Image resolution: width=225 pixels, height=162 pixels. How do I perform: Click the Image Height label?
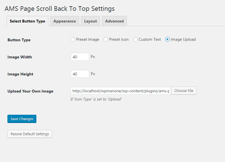pyautogui.click(x=20, y=74)
